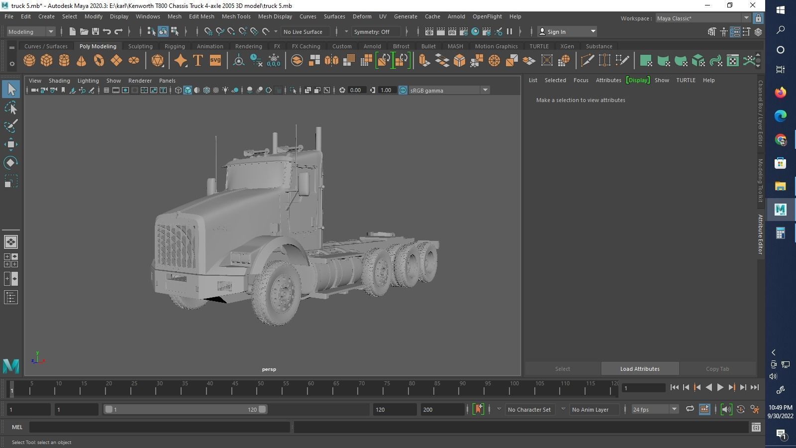Create a polygon disc from the shelf
This screenshot has height=448, width=796.
tap(134, 61)
